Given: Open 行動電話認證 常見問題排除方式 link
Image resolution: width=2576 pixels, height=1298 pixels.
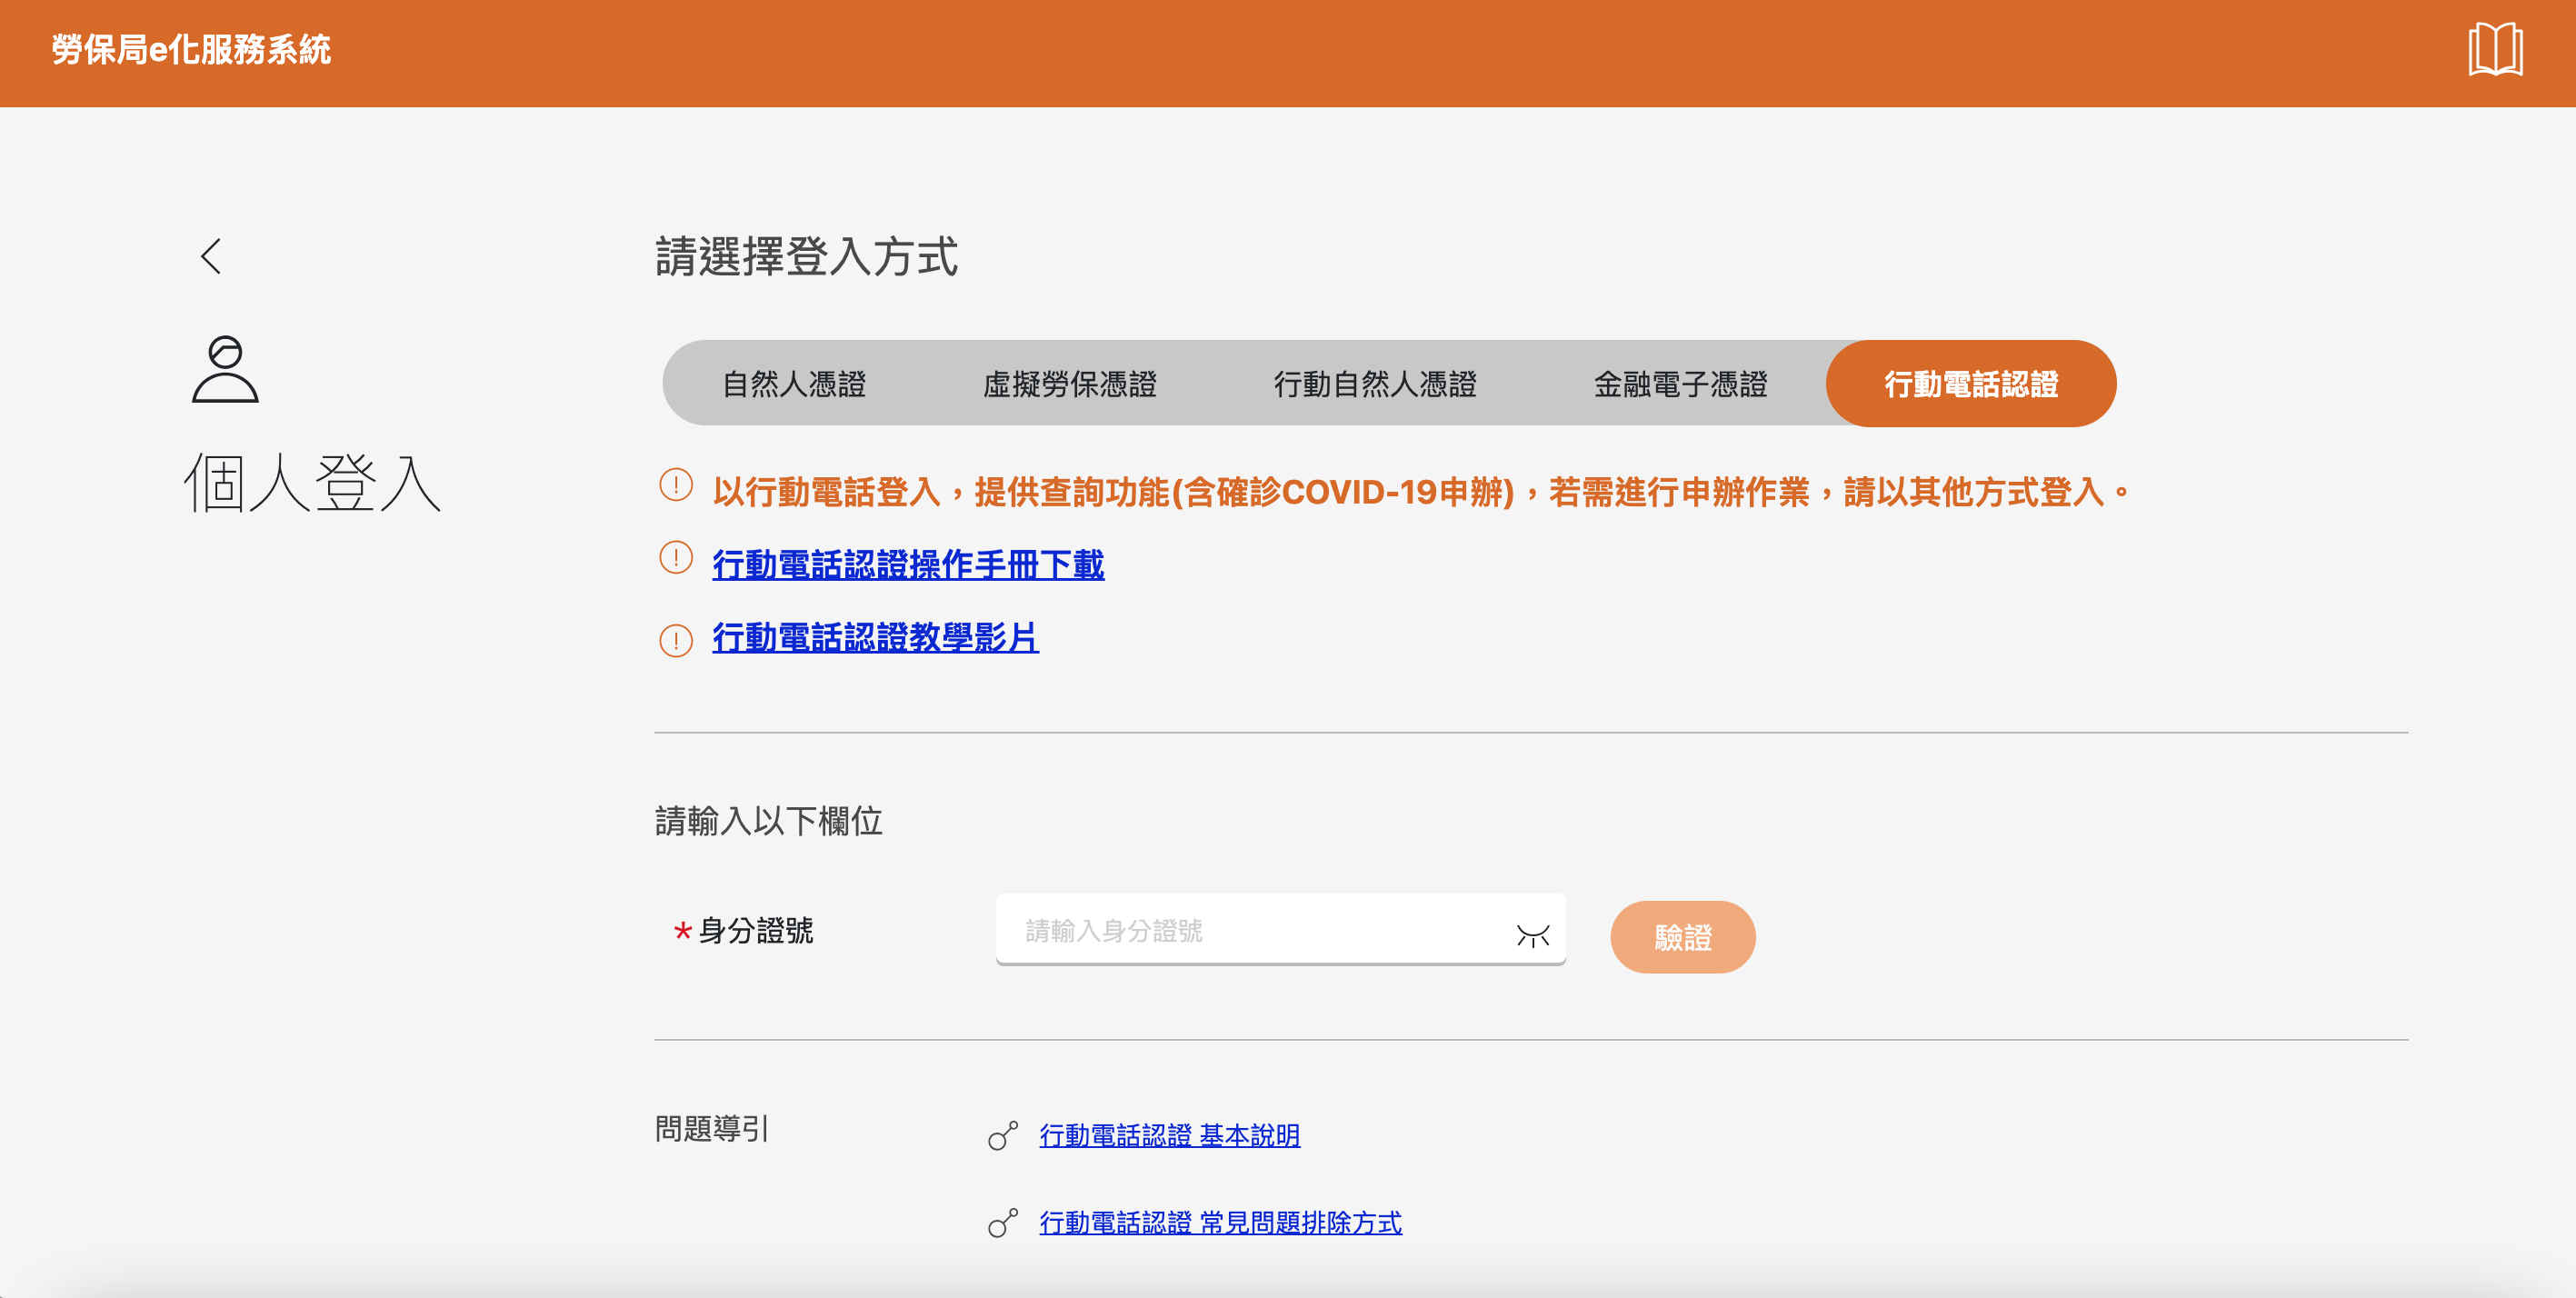Looking at the screenshot, I should [1220, 1223].
